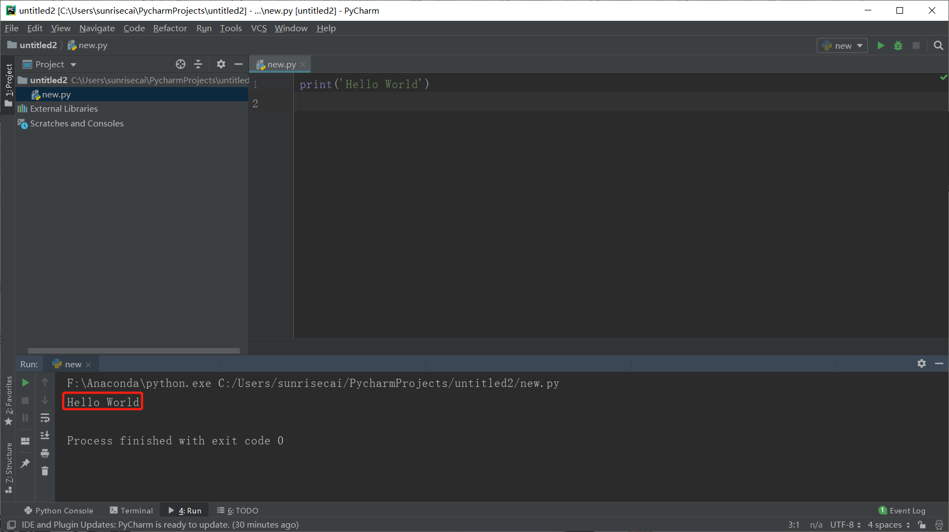Toggle soft-wrap in Run console

click(45, 418)
